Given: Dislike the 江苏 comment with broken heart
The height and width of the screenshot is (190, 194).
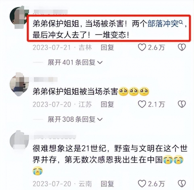Looking at the screenshot, I should click(182, 104).
